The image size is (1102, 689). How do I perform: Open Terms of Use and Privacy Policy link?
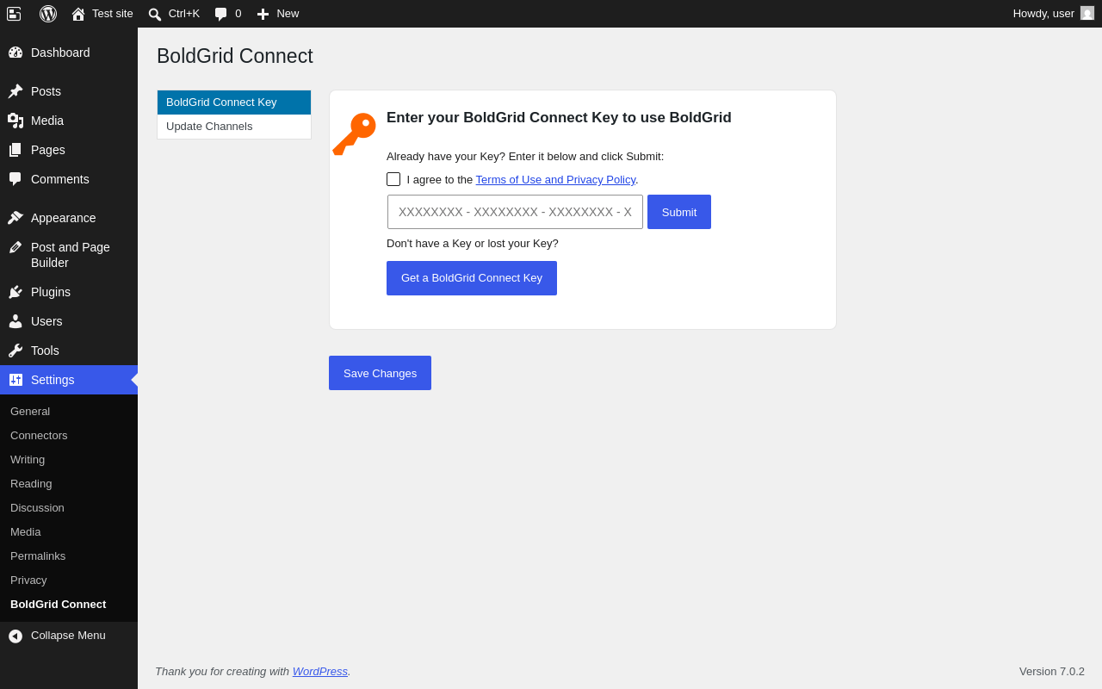coord(555,180)
